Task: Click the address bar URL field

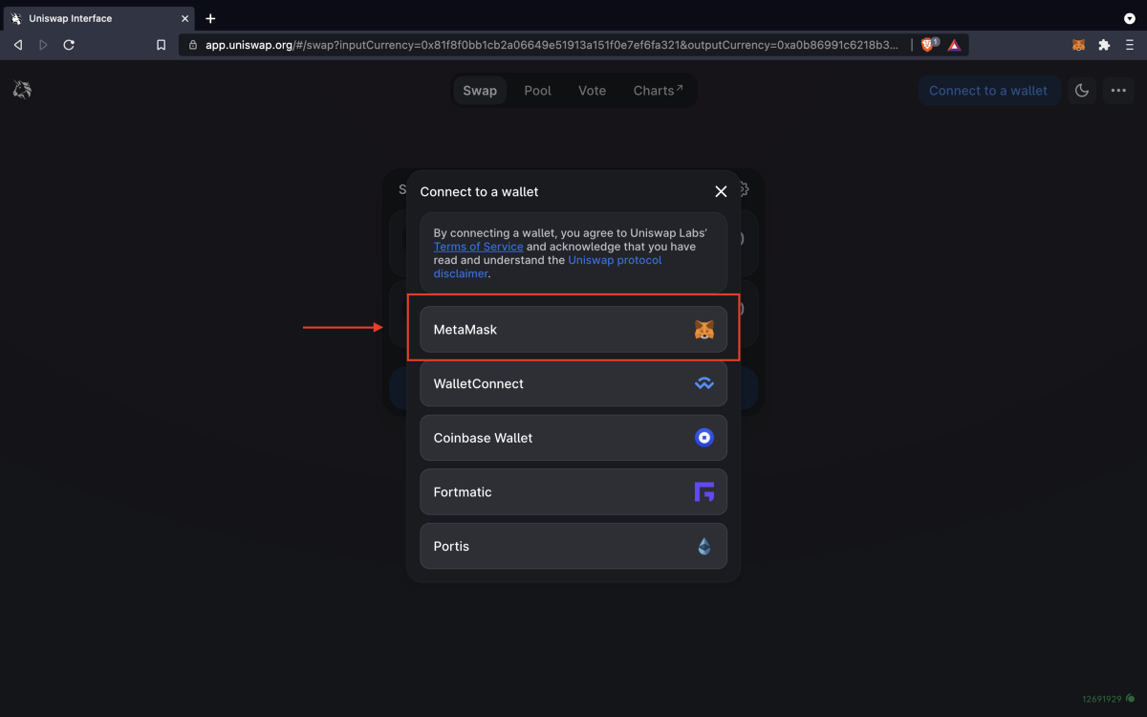Action: (x=550, y=45)
